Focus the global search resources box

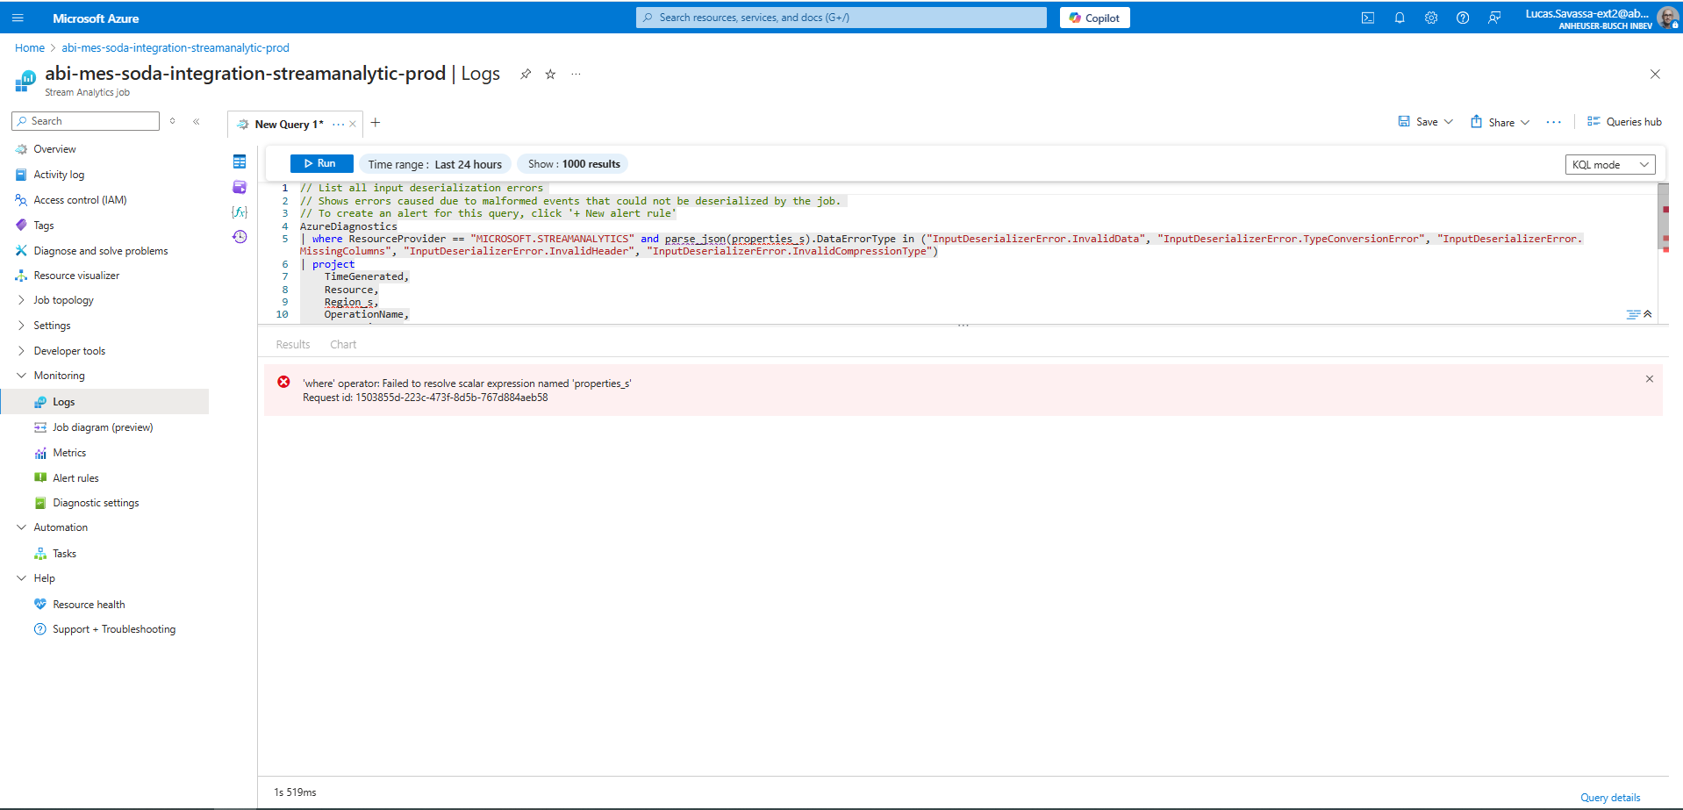(841, 18)
